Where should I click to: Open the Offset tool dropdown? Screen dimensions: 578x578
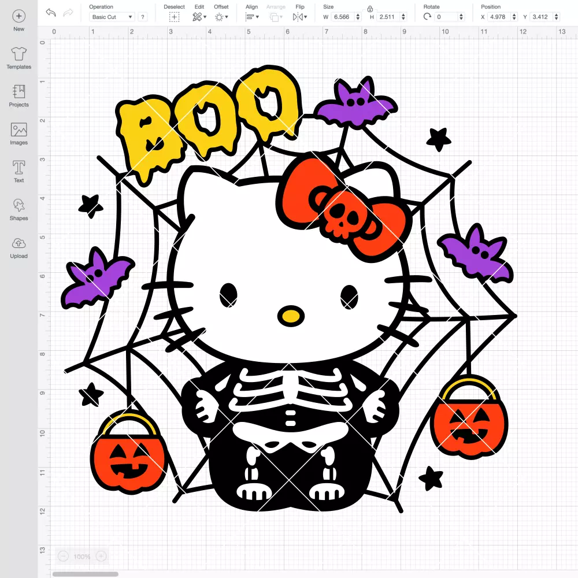tap(221, 17)
